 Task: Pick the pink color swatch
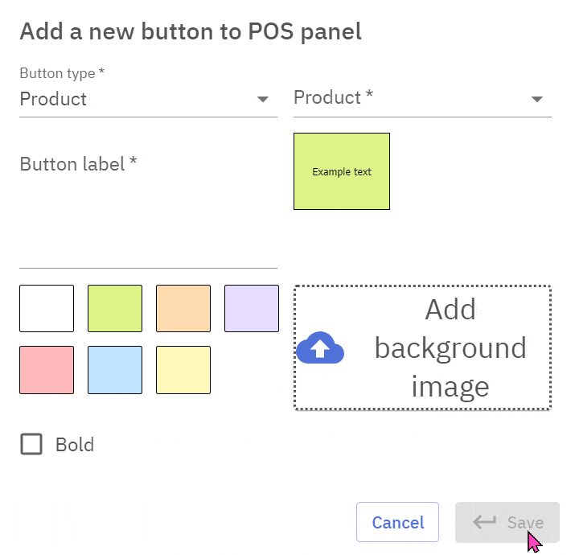(47, 370)
